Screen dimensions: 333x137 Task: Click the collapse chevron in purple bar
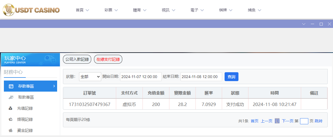(304, 24)
